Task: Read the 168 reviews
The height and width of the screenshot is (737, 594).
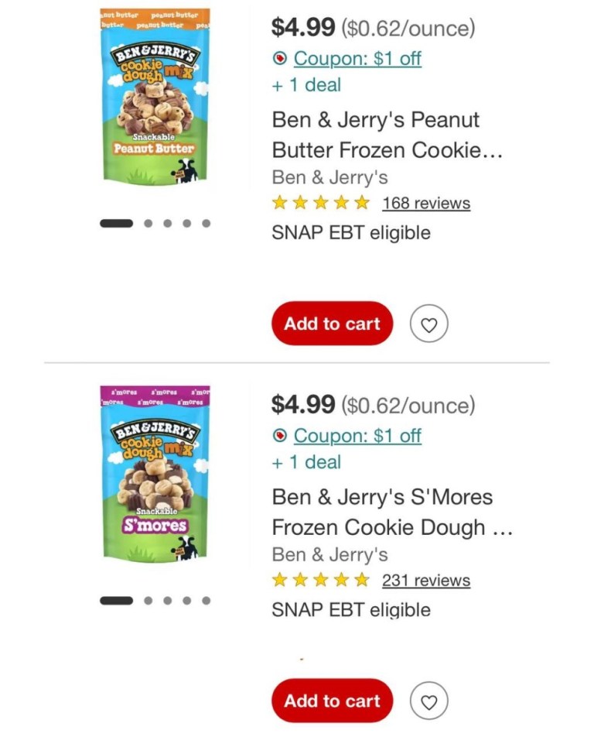Action: click(425, 204)
